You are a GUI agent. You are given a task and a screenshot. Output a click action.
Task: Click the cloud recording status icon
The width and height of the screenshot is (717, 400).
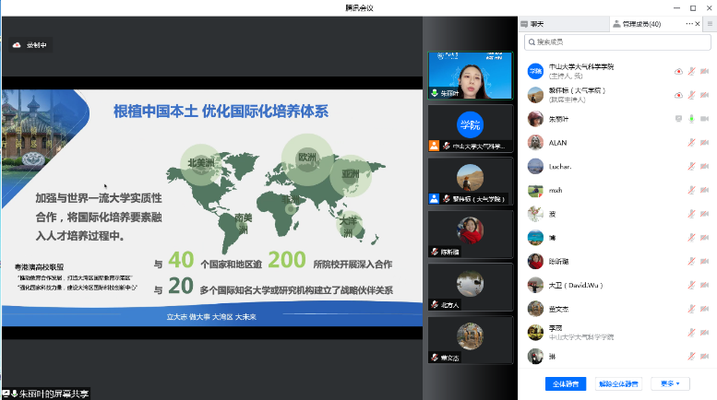click(x=17, y=44)
